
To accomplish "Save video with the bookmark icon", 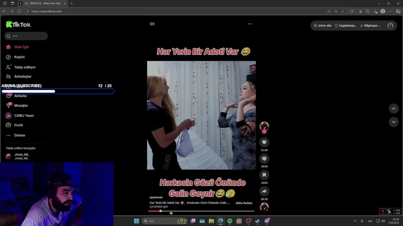I will 264,175.
